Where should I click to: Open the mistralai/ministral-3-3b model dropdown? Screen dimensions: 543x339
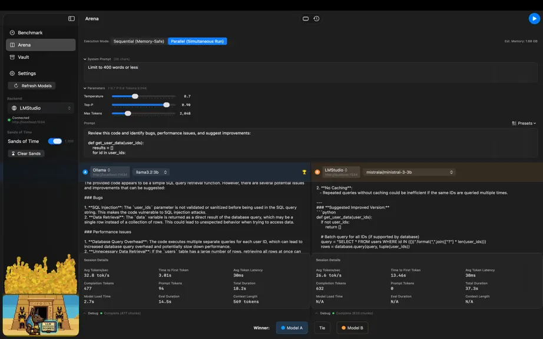[409, 172]
